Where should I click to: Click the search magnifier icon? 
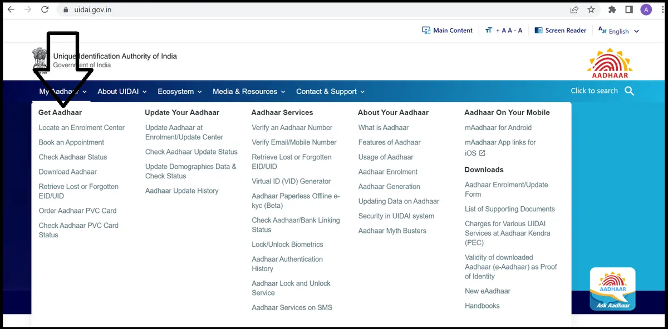tap(629, 91)
